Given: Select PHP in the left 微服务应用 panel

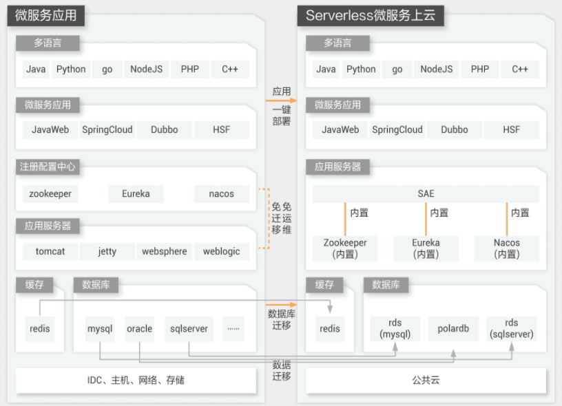Looking at the screenshot, I should (190, 69).
